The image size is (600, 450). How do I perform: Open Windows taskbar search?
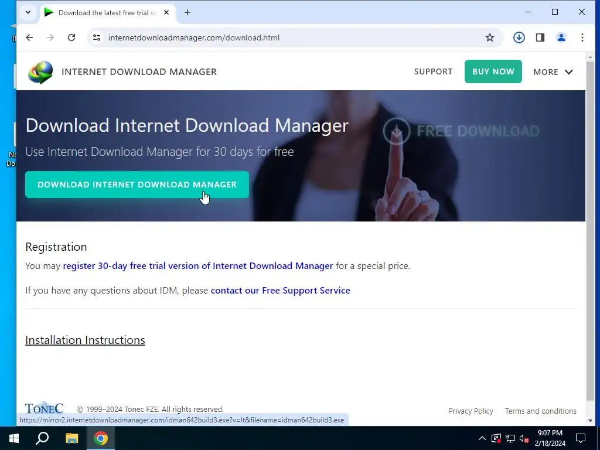point(42,438)
